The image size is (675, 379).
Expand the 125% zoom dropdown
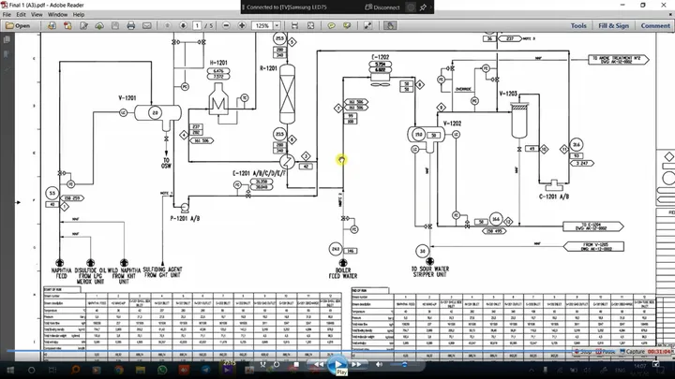[x=277, y=26]
